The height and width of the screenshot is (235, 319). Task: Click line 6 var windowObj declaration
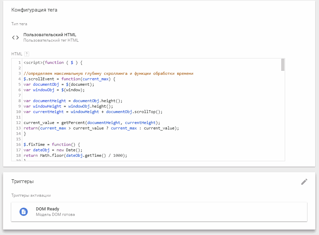(54, 90)
